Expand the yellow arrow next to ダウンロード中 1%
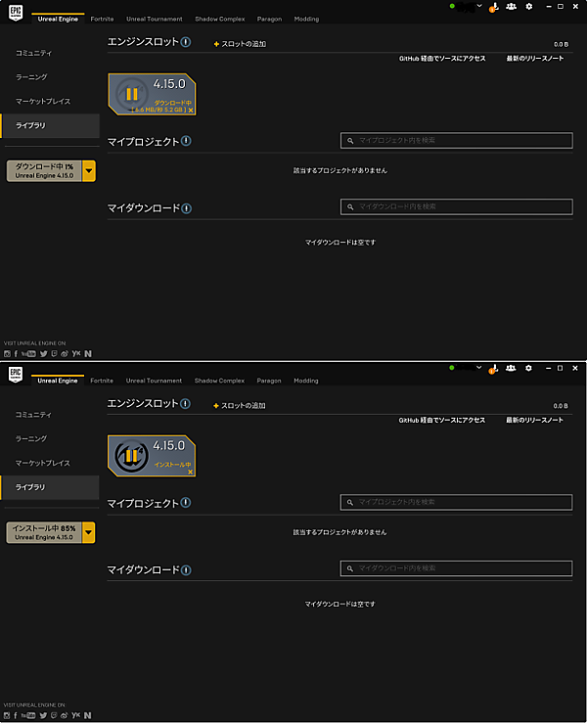 pos(89,171)
